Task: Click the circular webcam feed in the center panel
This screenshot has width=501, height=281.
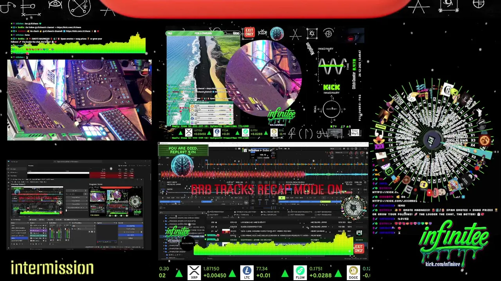Action: [263, 78]
